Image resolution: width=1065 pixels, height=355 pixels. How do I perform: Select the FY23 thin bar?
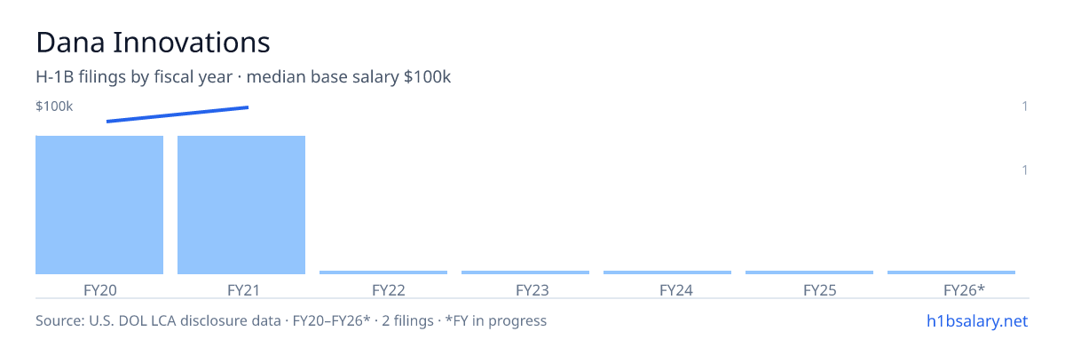[x=525, y=272]
